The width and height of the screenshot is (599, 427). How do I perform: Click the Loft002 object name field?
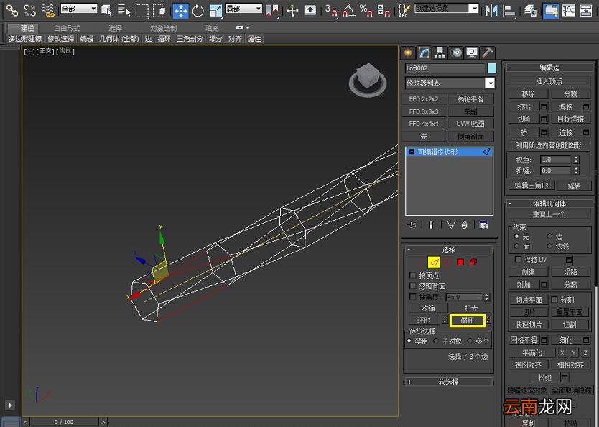point(445,68)
